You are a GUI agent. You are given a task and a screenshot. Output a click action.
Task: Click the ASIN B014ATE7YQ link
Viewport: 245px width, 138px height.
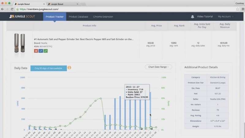click(46, 47)
